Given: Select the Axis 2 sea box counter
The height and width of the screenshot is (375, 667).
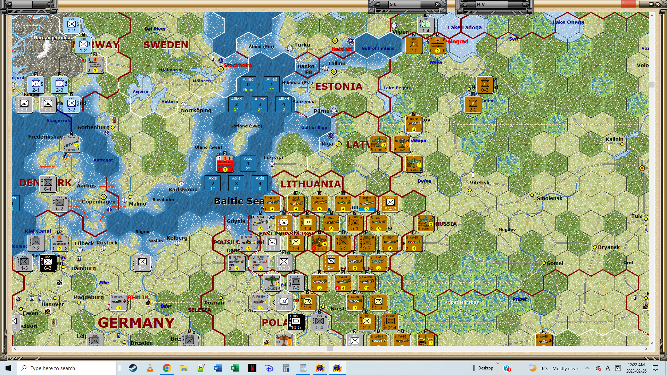Looking at the screenshot, I should (x=213, y=183).
